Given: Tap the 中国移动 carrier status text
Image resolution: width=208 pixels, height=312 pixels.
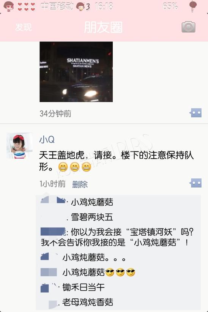Looking at the screenshot, I should 57,6.
